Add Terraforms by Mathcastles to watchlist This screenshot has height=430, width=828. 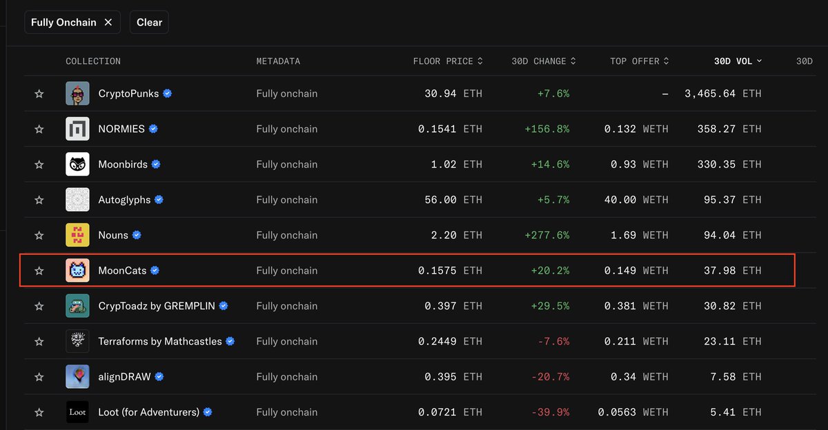39,342
